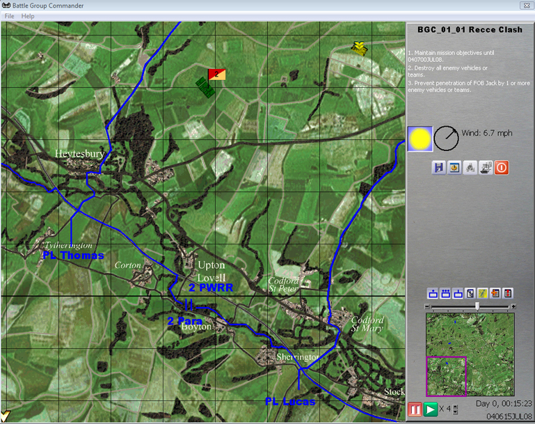
Task: Click the sun weather indicator
Action: pyautogui.click(x=420, y=139)
